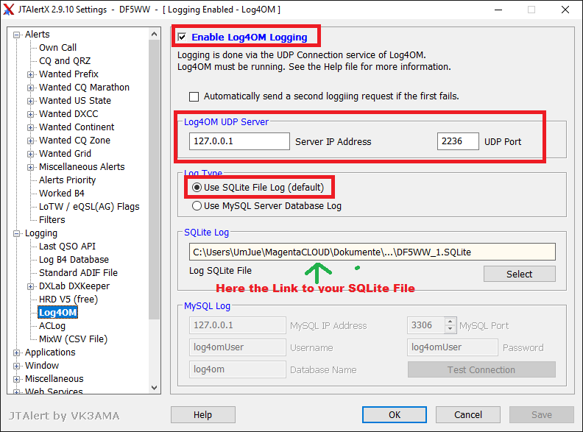The height and width of the screenshot is (432, 583).
Task: Open Standard ADIF File settings
Action: point(79,273)
